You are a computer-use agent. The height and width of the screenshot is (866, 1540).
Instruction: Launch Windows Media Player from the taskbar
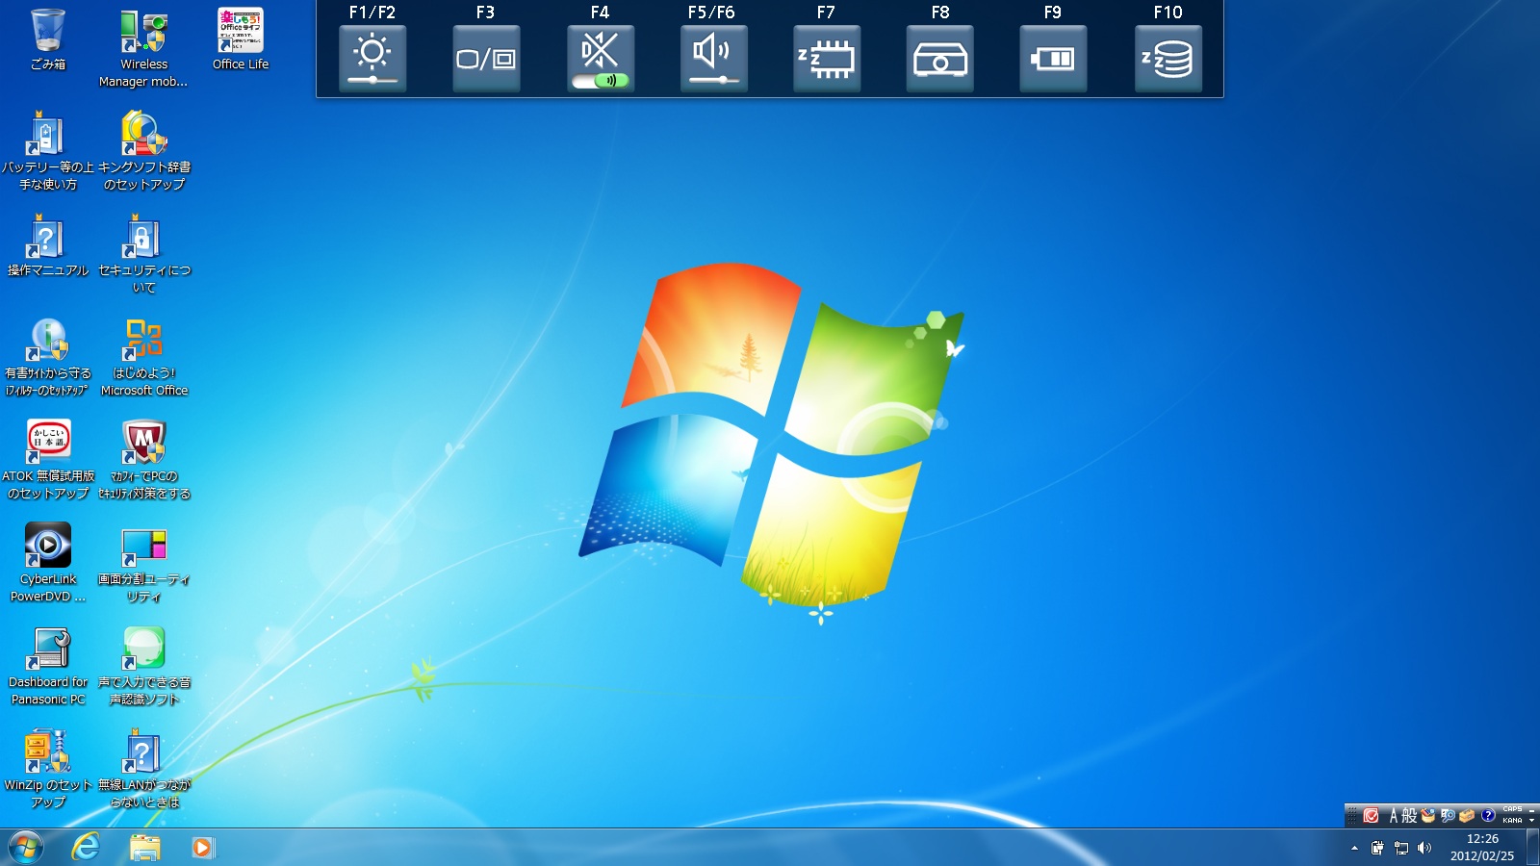tap(202, 848)
